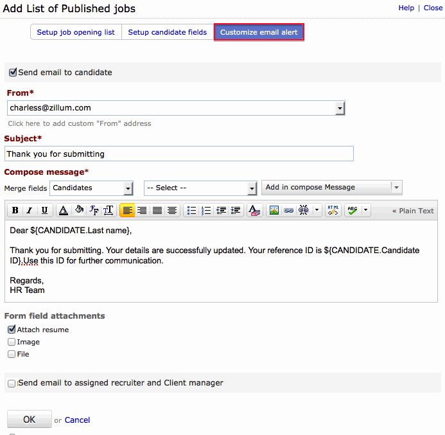The width and height of the screenshot is (445, 435).
Task: Open the font size tool
Action: 109,210
